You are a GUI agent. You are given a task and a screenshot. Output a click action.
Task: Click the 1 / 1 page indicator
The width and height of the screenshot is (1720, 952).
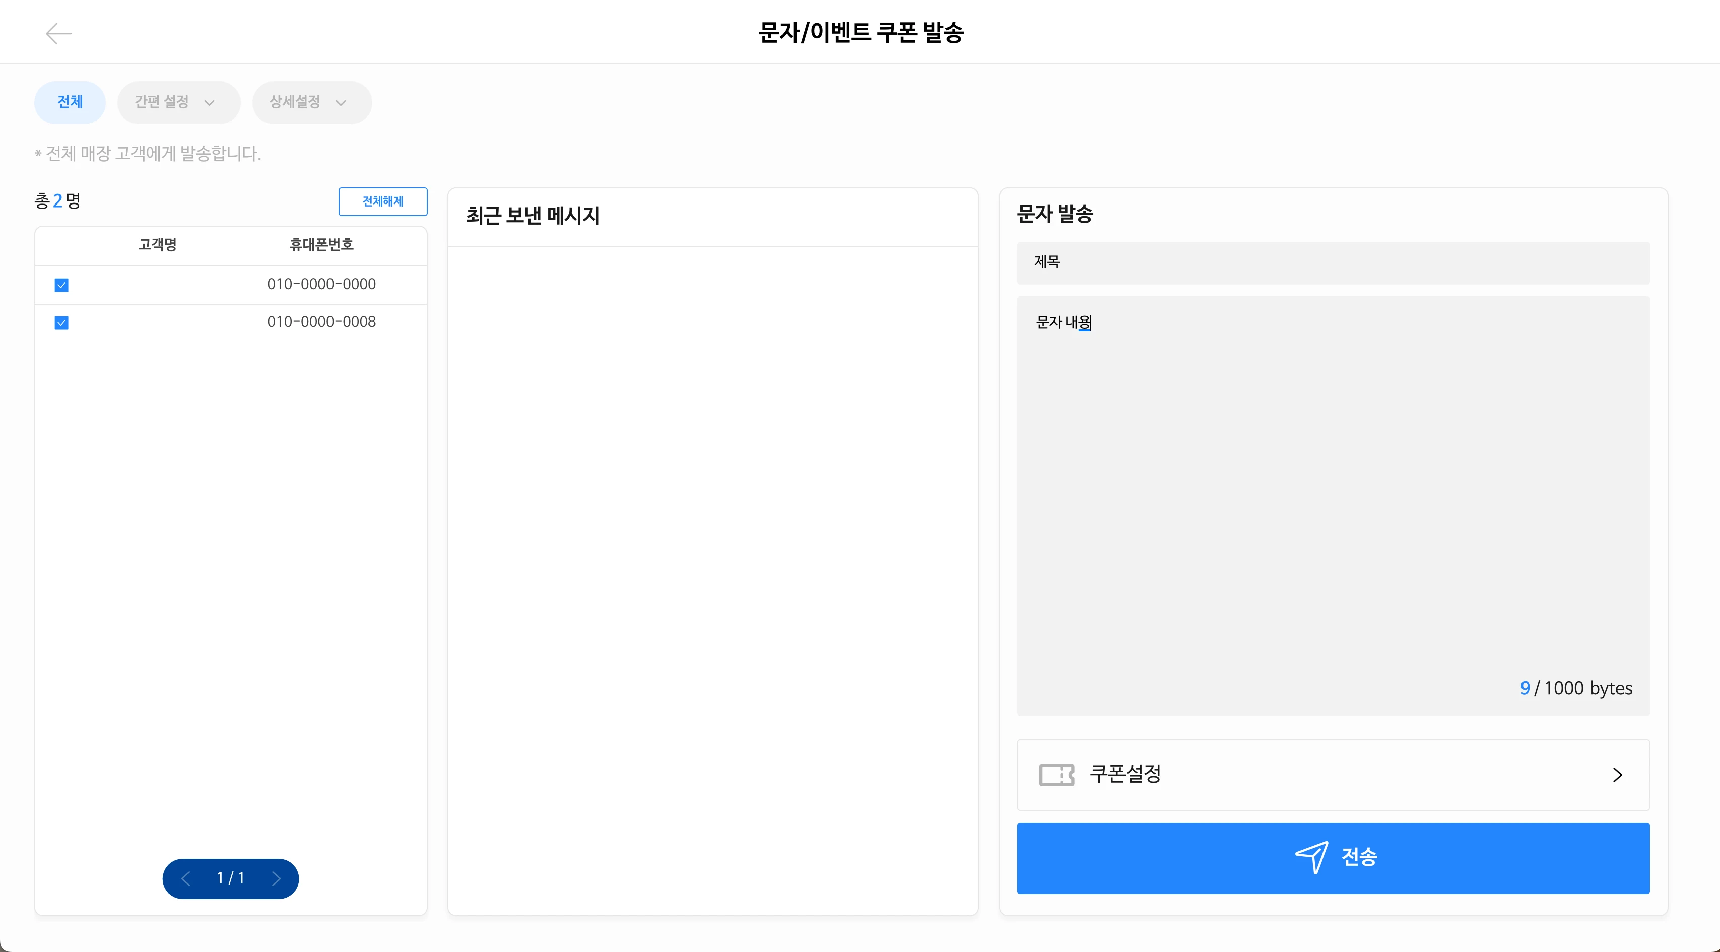(x=230, y=878)
